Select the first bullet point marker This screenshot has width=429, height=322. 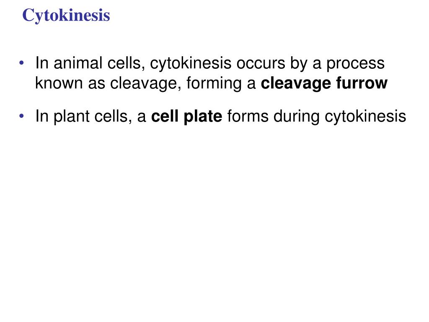point(22,63)
